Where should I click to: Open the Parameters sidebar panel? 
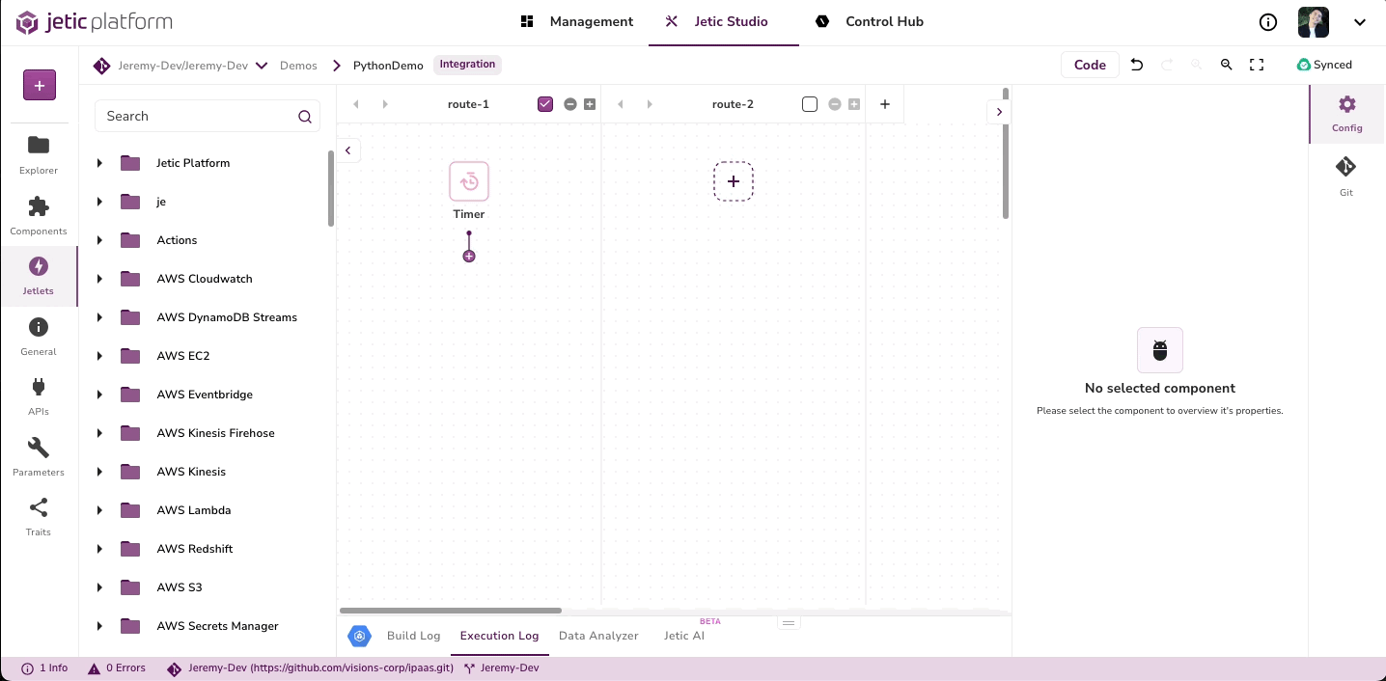click(x=39, y=456)
